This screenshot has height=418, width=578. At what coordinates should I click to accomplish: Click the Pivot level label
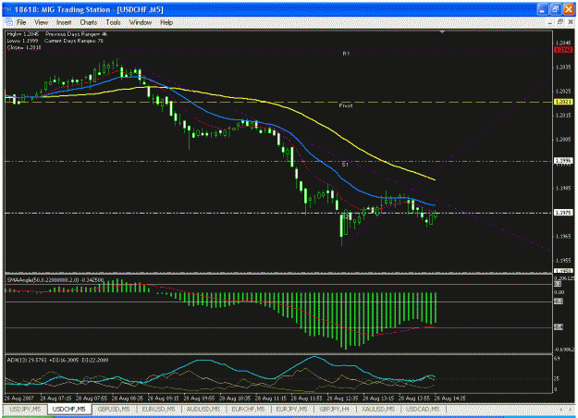(x=346, y=105)
